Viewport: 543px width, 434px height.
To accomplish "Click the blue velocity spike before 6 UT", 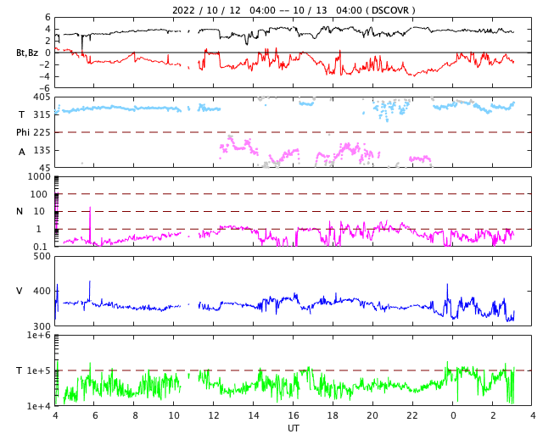I will pos(90,290).
